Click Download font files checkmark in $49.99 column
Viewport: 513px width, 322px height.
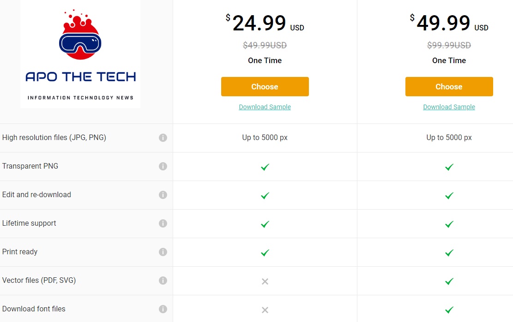pyautogui.click(x=449, y=310)
